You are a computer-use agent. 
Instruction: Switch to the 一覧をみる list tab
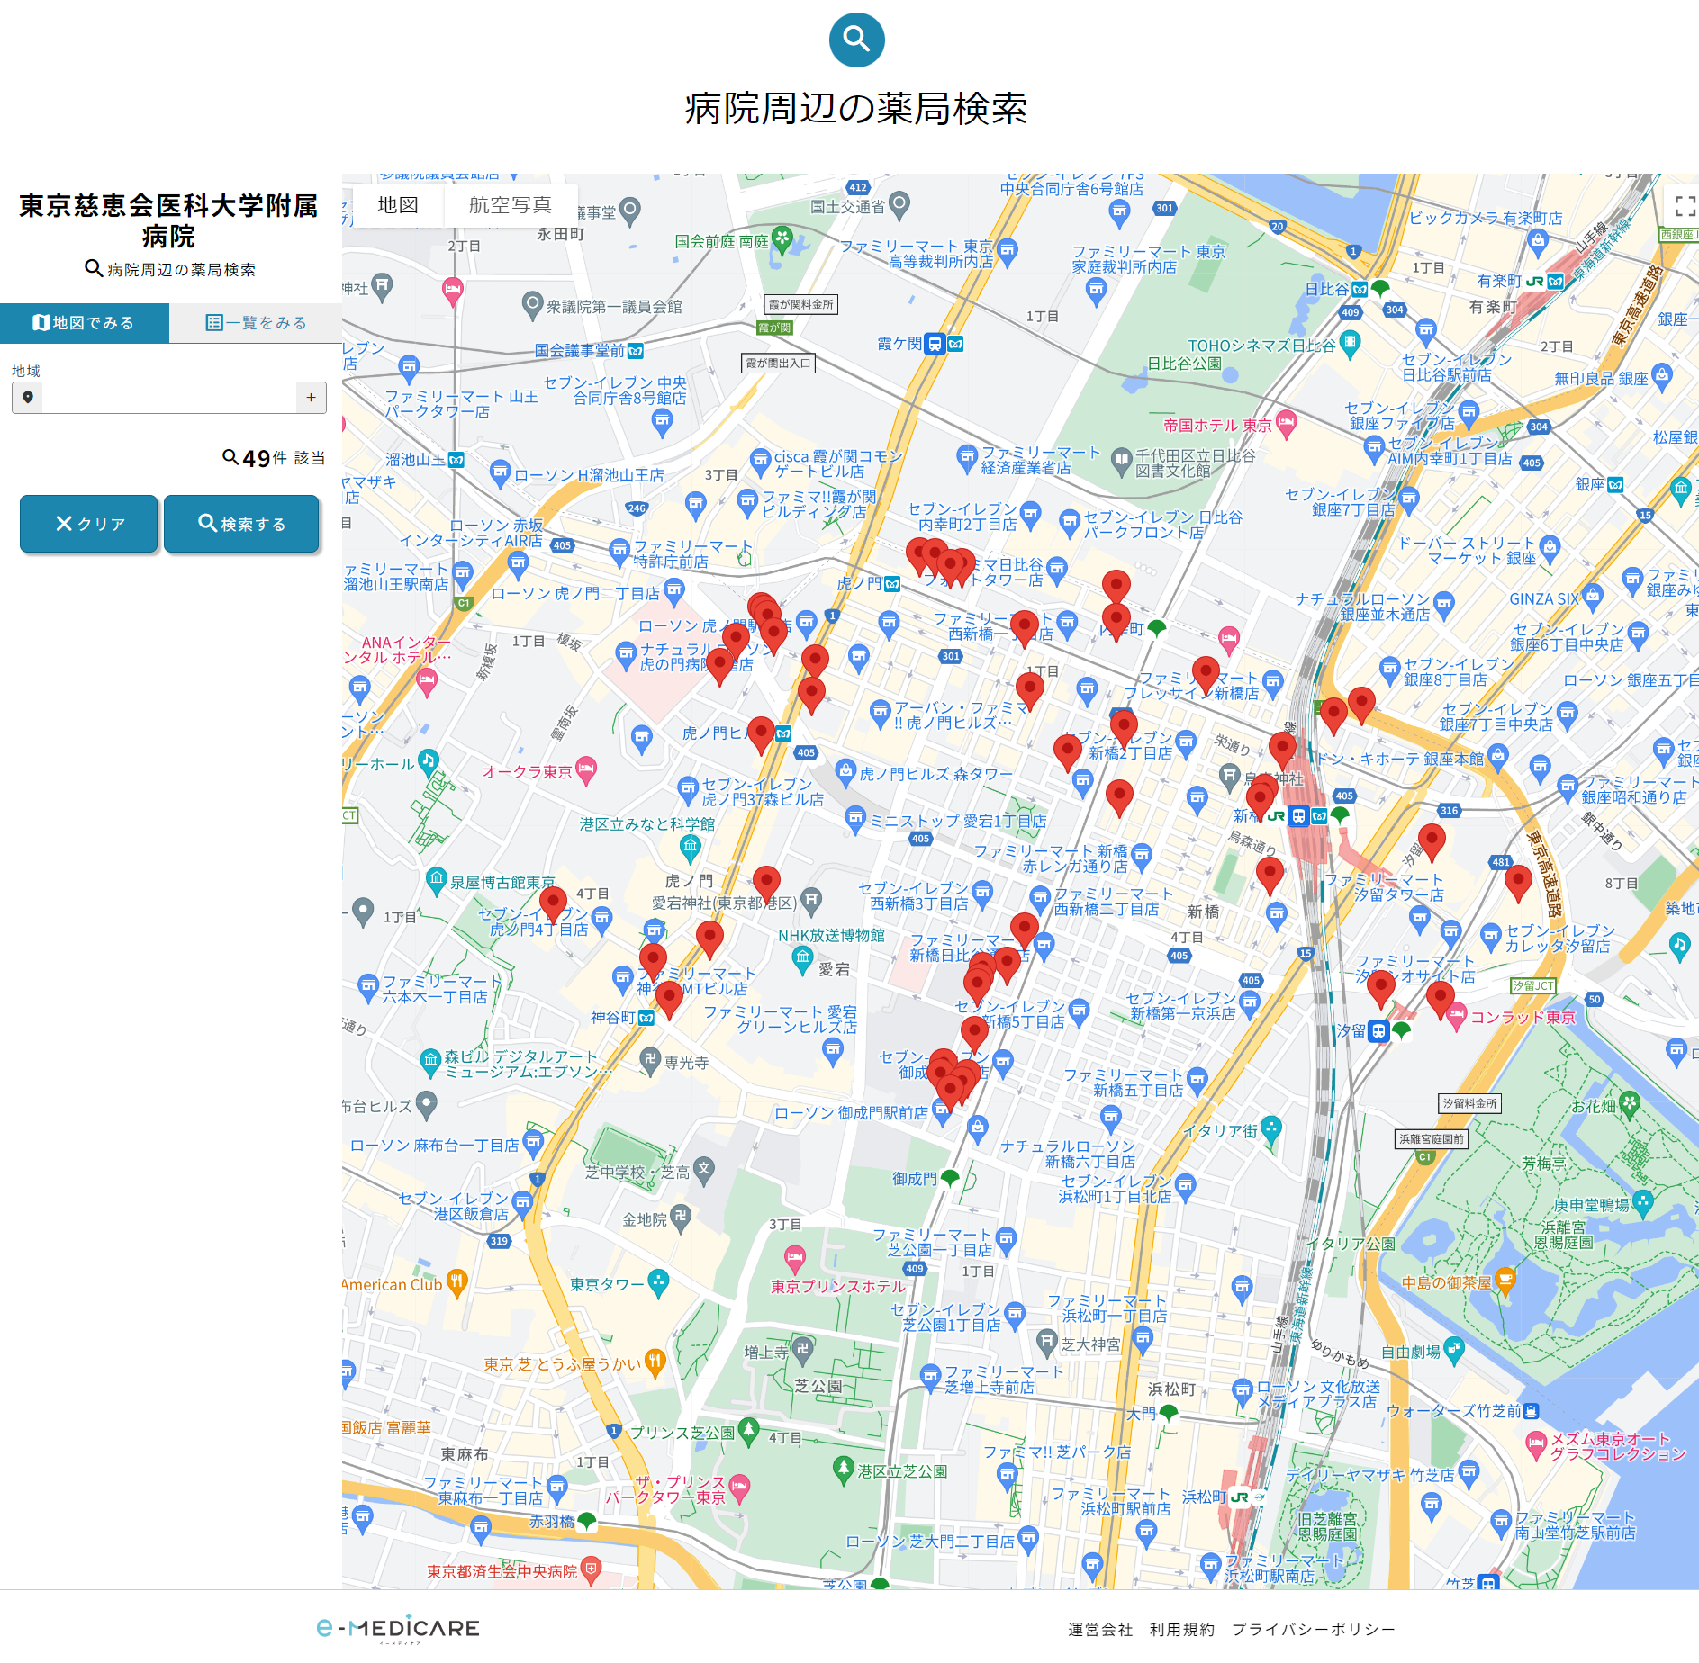[x=256, y=323]
